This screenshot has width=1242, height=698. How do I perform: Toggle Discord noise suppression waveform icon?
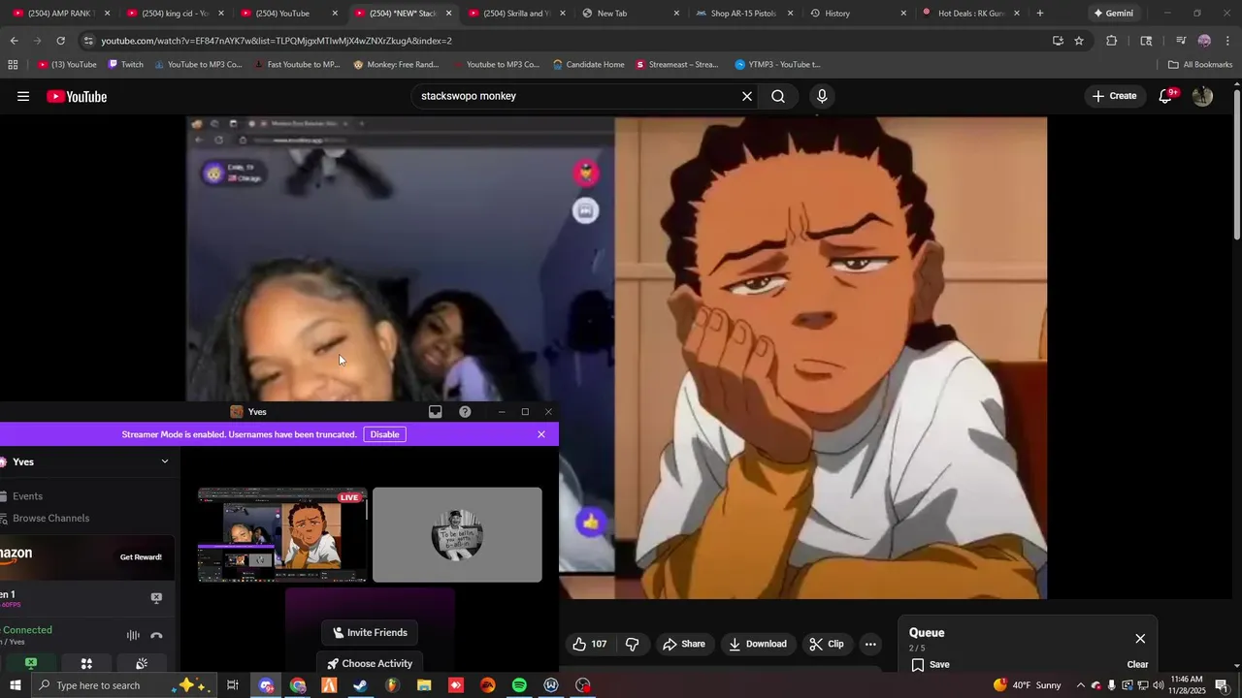pyautogui.click(x=133, y=636)
